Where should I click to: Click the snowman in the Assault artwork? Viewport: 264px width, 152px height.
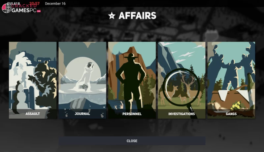pos(20,97)
